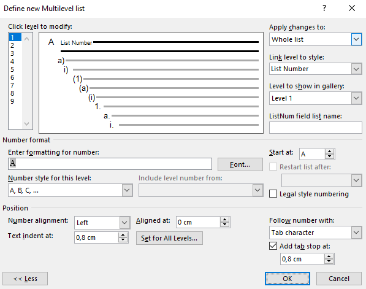This screenshot has width=366, height=289.
Task: Click Set for All Levels button
Action: tap(169, 238)
